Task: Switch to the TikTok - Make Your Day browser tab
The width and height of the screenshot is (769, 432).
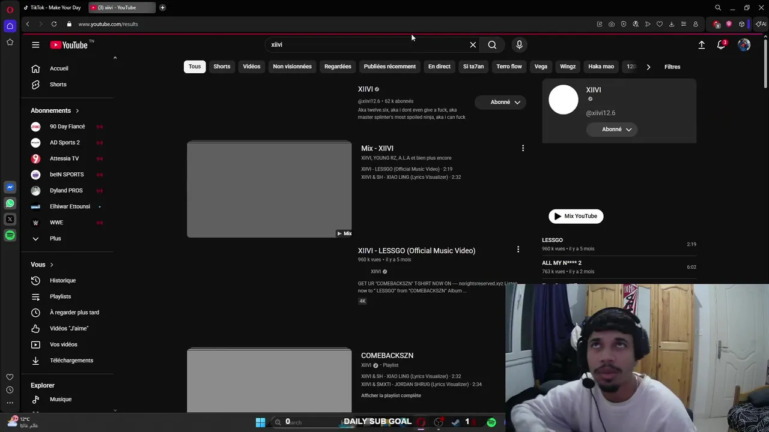Action: point(52,8)
